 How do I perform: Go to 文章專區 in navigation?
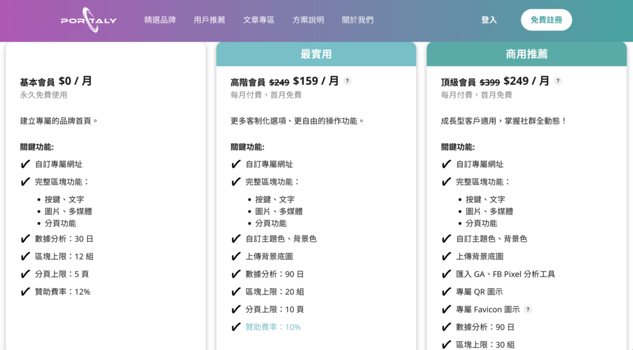pyautogui.click(x=259, y=20)
